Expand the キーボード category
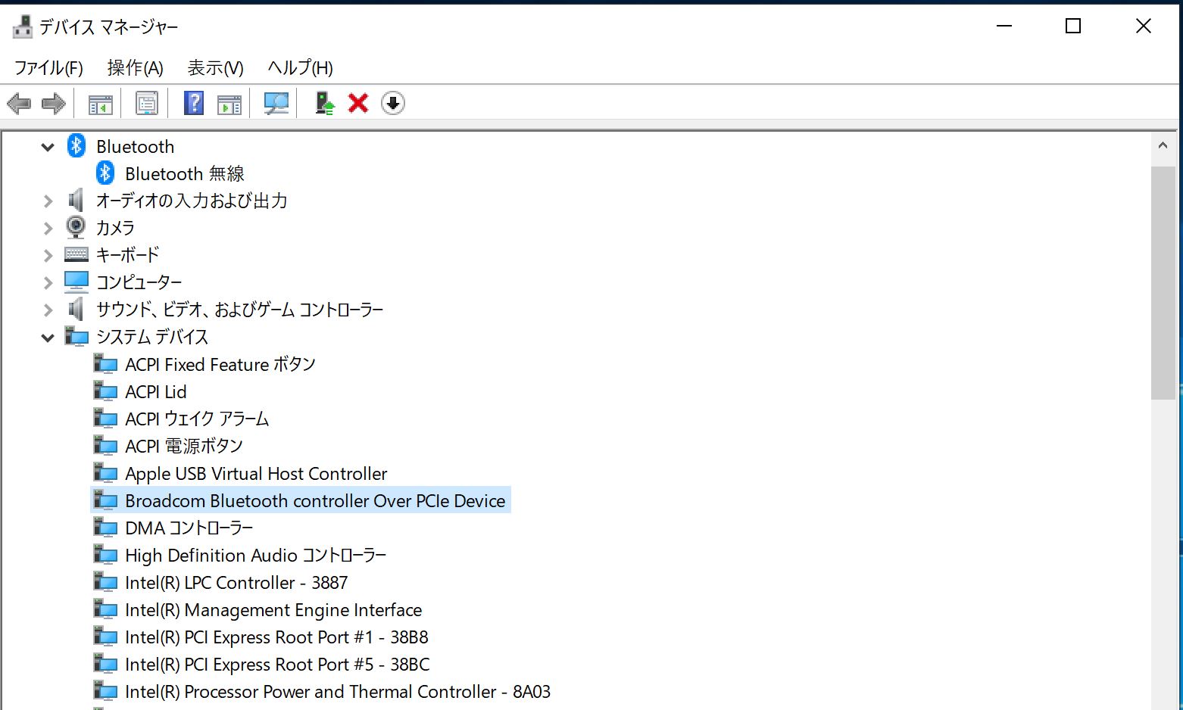 click(48, 255)
